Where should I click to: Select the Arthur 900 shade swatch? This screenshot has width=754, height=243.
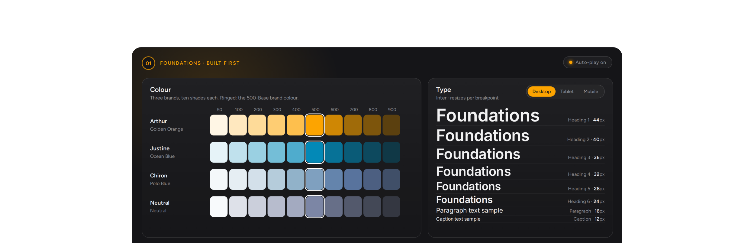point(391,125)
